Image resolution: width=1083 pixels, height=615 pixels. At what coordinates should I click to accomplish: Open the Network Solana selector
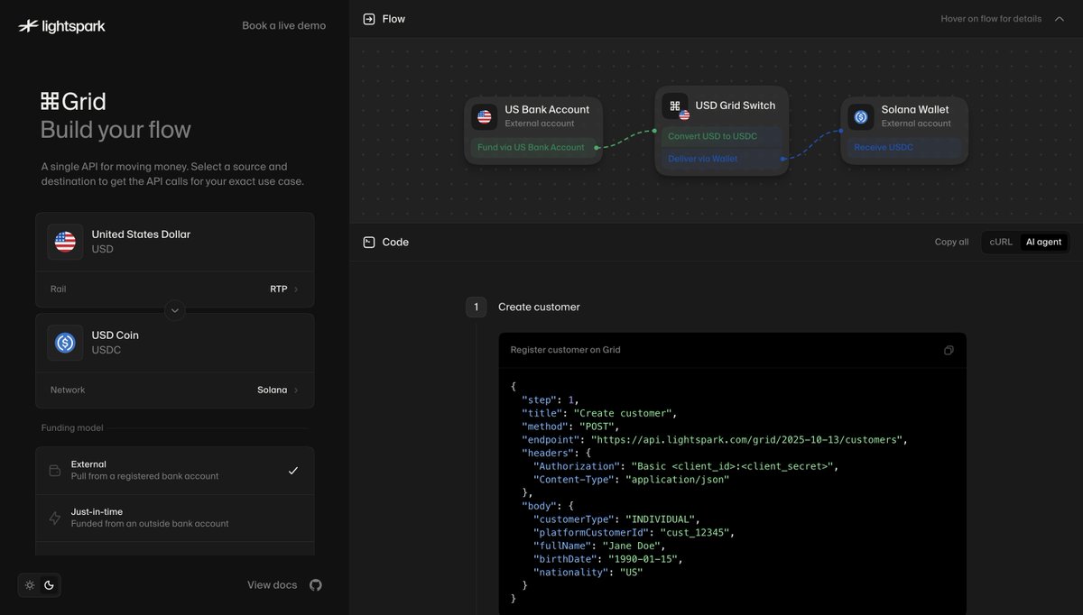tap(175, 390)
